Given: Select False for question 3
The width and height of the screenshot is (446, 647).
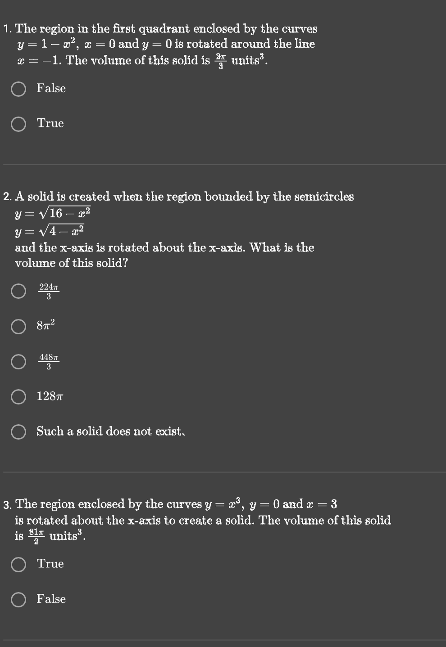Looking at the screenshot, I should pos(18,599).
